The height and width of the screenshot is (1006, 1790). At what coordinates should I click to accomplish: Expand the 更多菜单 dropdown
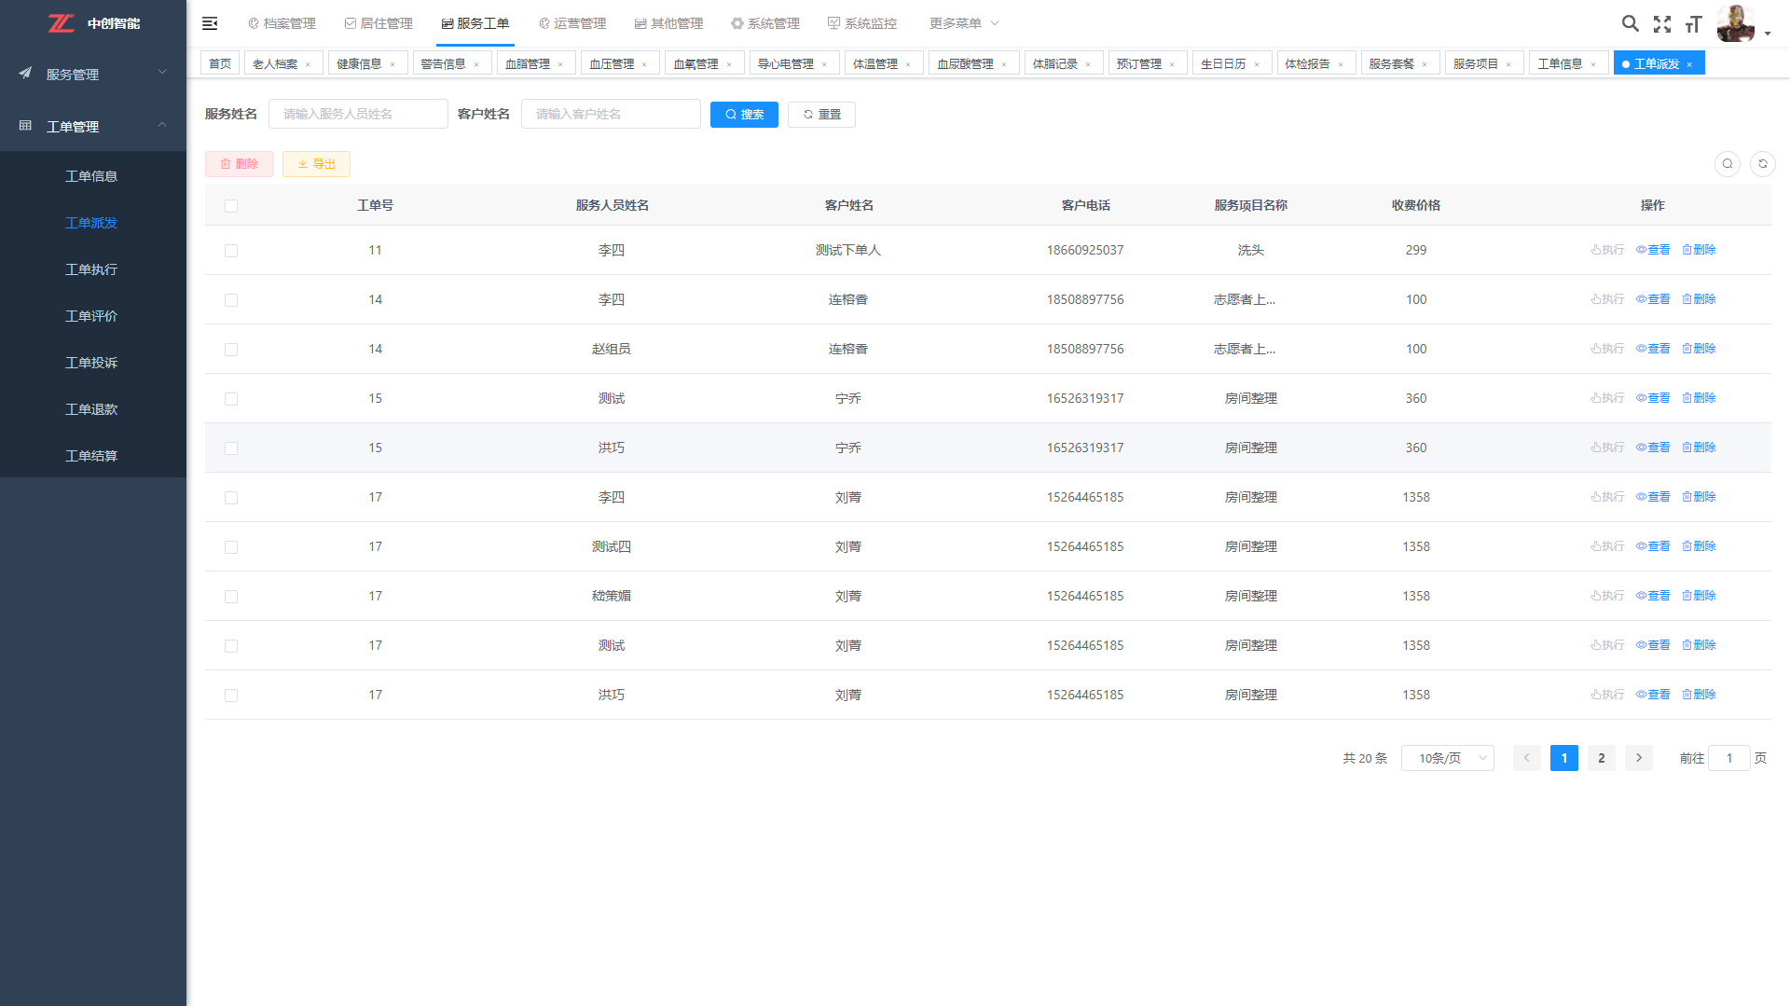click(964, 23)
